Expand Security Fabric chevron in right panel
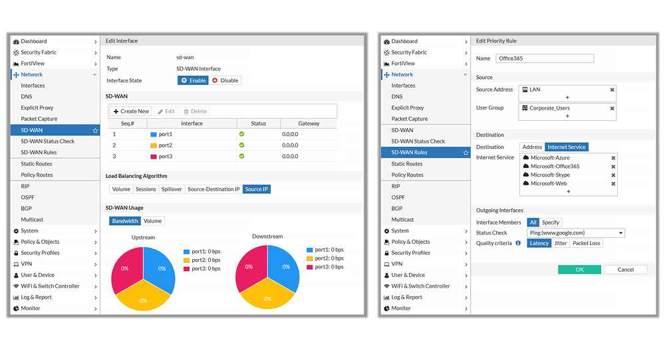 point(466,52)
